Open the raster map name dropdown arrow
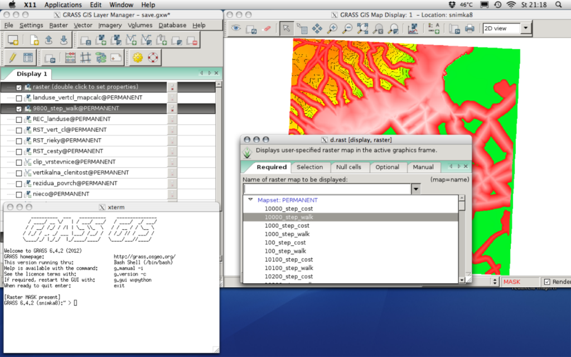 point(415,189)
